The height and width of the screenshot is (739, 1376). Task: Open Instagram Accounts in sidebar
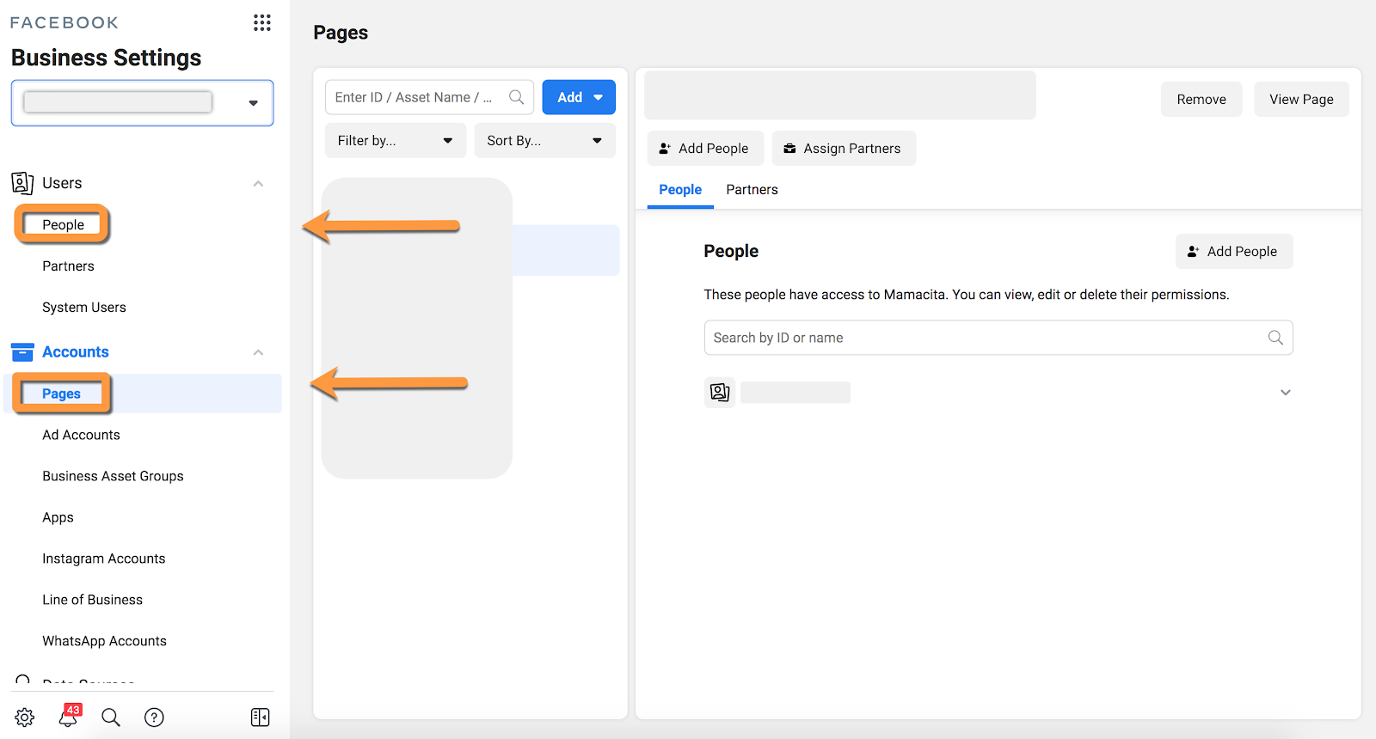103,559
